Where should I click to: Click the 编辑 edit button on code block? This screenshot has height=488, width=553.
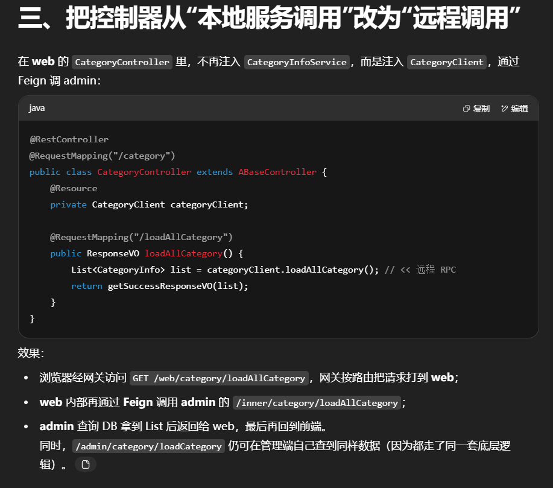[514, 109]
